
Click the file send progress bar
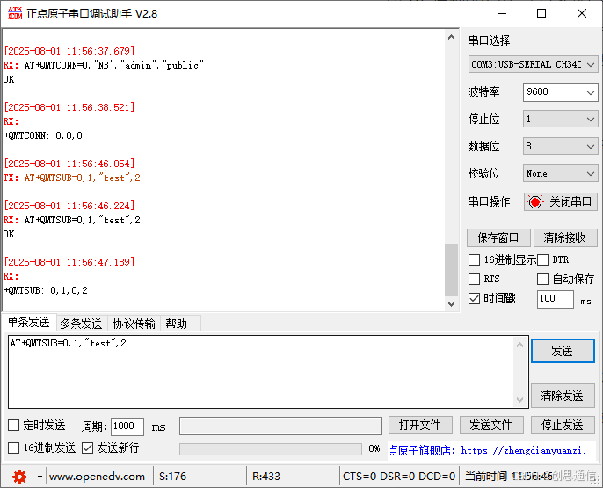click(x=271, y=449)
